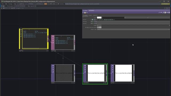Select the text1 node viewer thumbnail
The width and height of the screenshot is (171, 96).
(x=64, y=73)
